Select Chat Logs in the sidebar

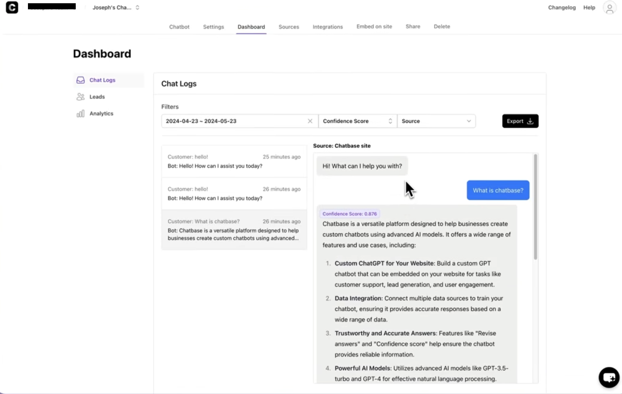tap(109, 80)
